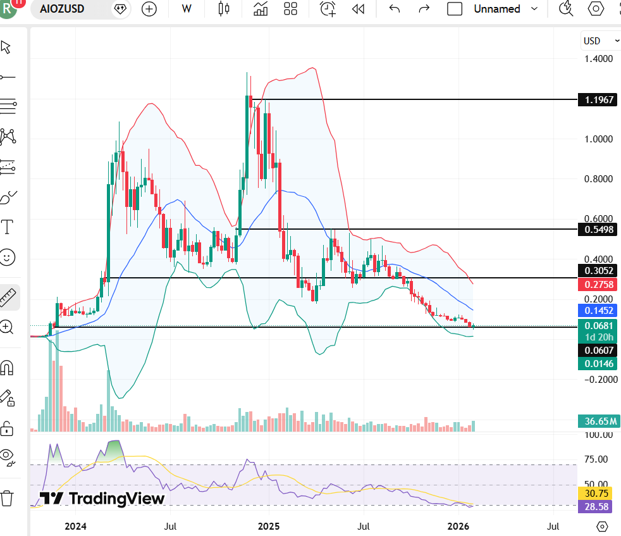This screenshot has height=536, width=621.
Task: Open the candlestick chart style selector
Action: coord(224,9)
